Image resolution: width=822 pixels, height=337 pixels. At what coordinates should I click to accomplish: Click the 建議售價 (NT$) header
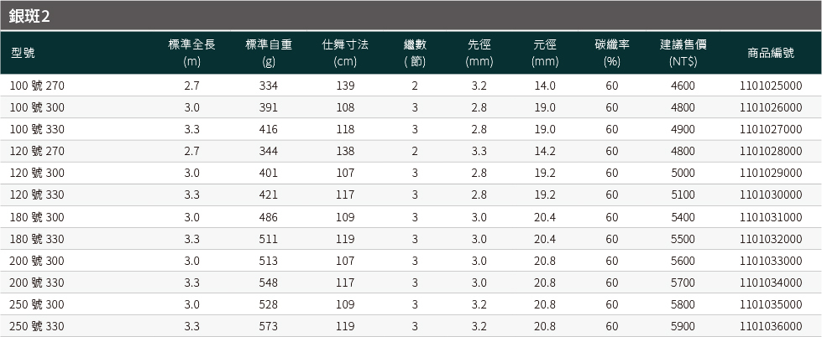click(x=683, y=53)
